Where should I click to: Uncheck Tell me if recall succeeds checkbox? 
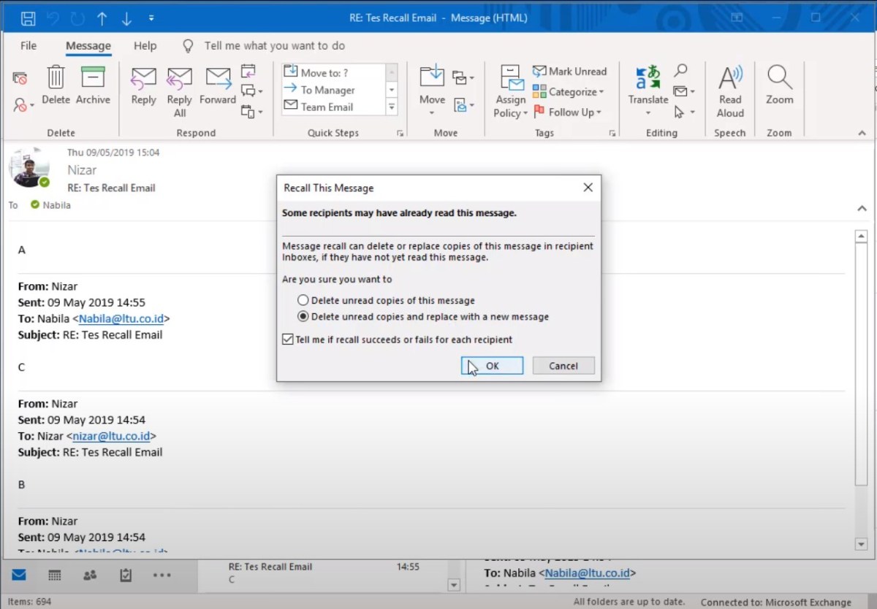point(288,340)
